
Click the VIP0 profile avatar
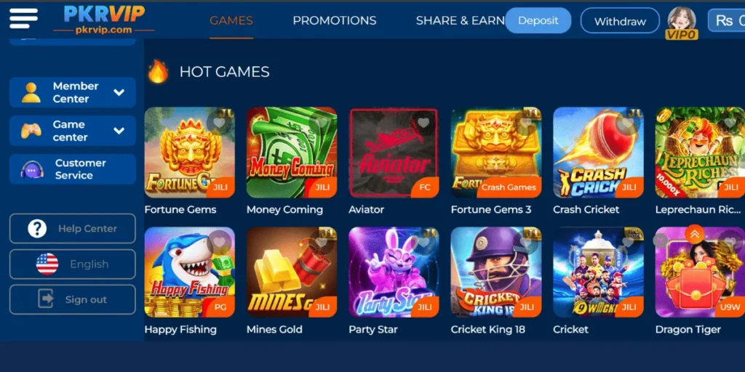click(682, 23)
